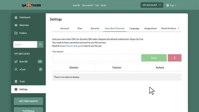Image resolution: width=199 pixels, height=112 pixels.
Task: Click 'There is no data to display' row
Action: [117, 77]
